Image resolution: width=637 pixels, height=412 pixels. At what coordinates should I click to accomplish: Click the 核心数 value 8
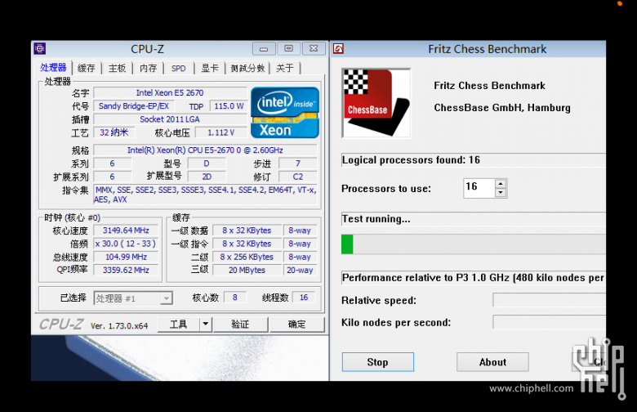point(235,298)
